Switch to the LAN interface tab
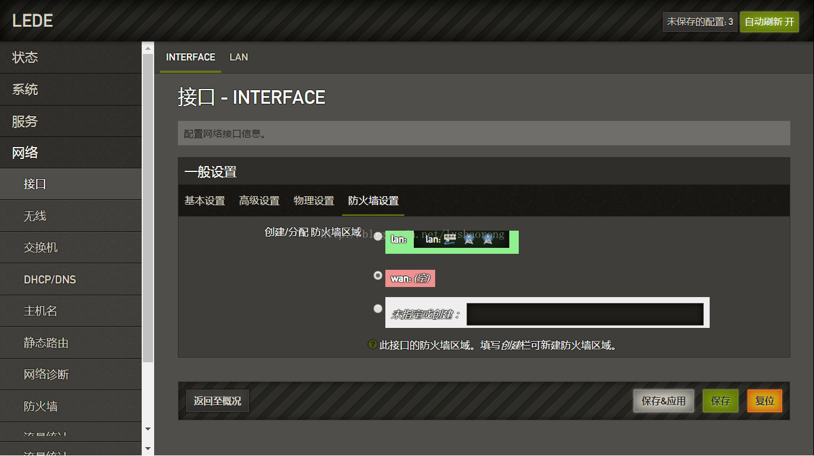 (239, 57)
